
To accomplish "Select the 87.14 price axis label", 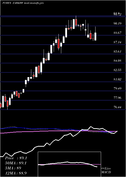I will pyautogui.click(x=117, y=42).
